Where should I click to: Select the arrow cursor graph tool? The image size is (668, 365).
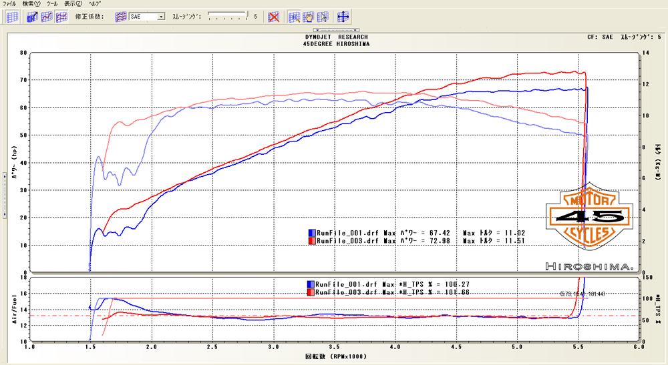coord(323,17)
